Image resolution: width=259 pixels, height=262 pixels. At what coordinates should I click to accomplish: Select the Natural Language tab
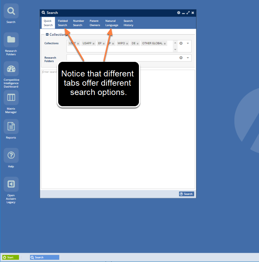point(111,23)
